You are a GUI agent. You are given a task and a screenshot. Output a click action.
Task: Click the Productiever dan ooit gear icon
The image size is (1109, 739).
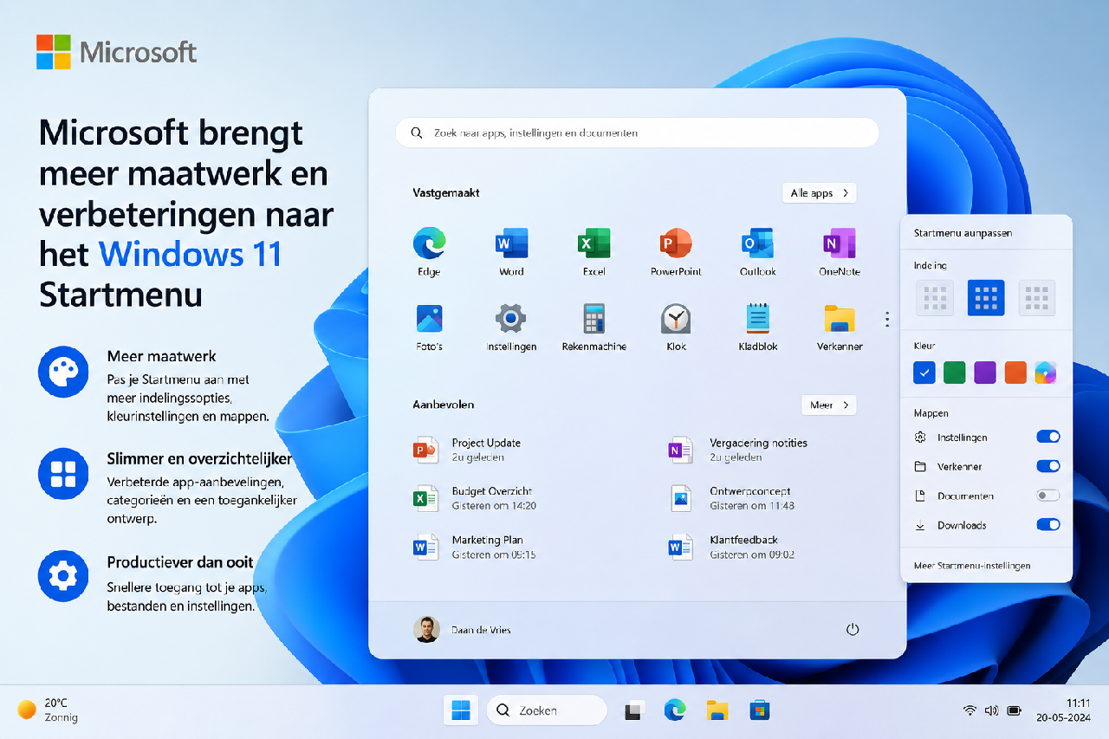(63, 576)
